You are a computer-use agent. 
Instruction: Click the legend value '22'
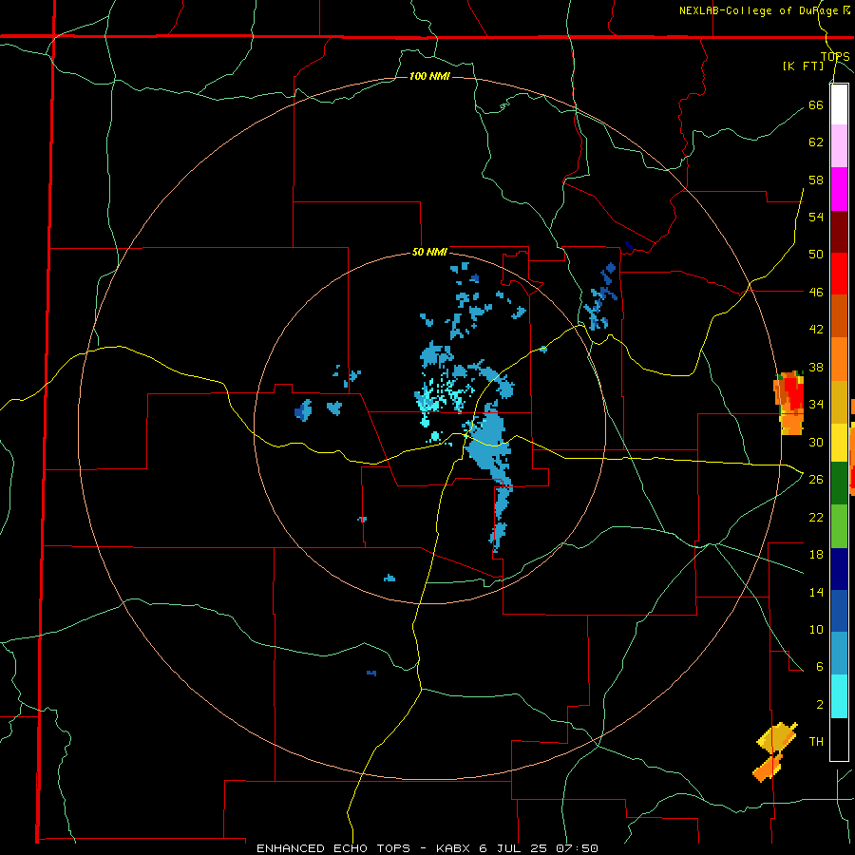point(816,517)
